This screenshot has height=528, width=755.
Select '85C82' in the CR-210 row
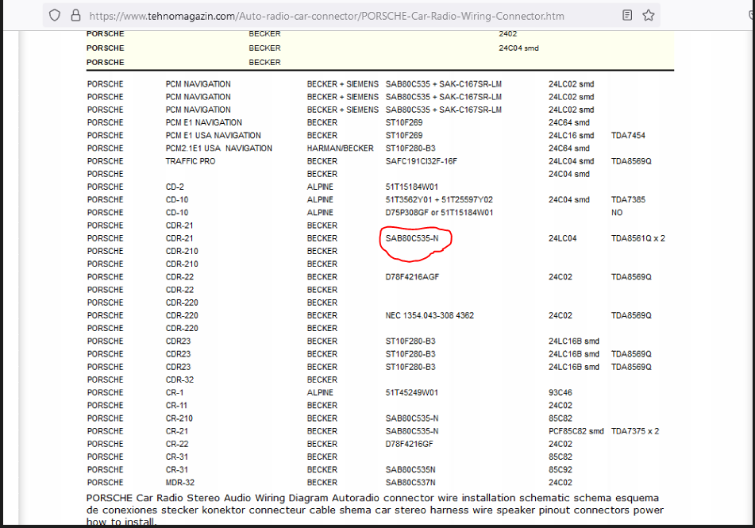click(560, 418)
